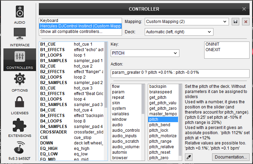Viewport: 253px width, 164px height.
Task: Select Hercules DJControl Instinct controller
Action: [80, 26]
